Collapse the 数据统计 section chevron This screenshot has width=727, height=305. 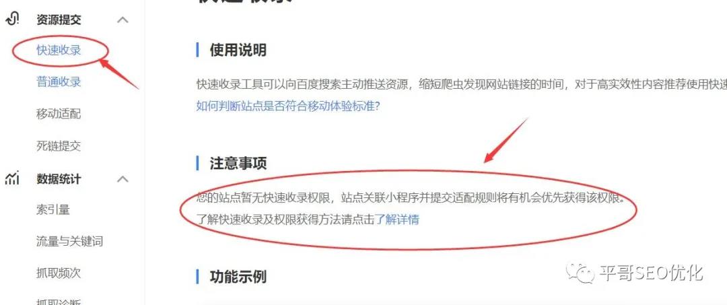click(x=123, y=179)
